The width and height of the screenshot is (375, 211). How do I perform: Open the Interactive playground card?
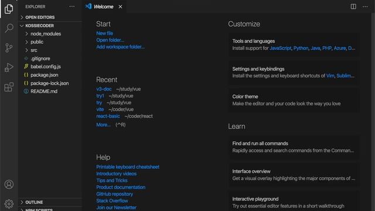[294, 201]
